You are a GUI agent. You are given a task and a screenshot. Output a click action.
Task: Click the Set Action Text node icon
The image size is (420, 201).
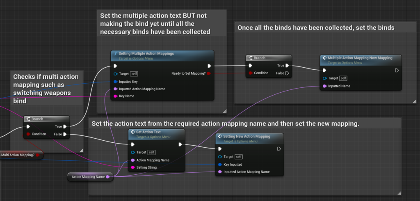tap(133, 132)
